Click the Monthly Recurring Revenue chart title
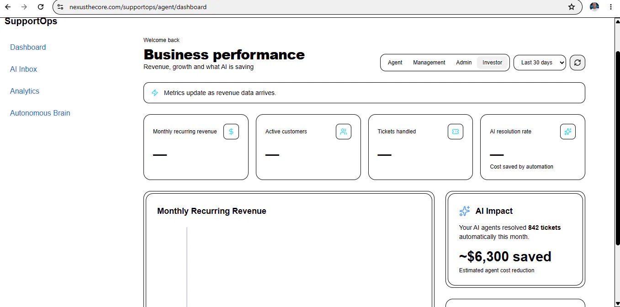The image size is (620, 307). tap(212, 211)
